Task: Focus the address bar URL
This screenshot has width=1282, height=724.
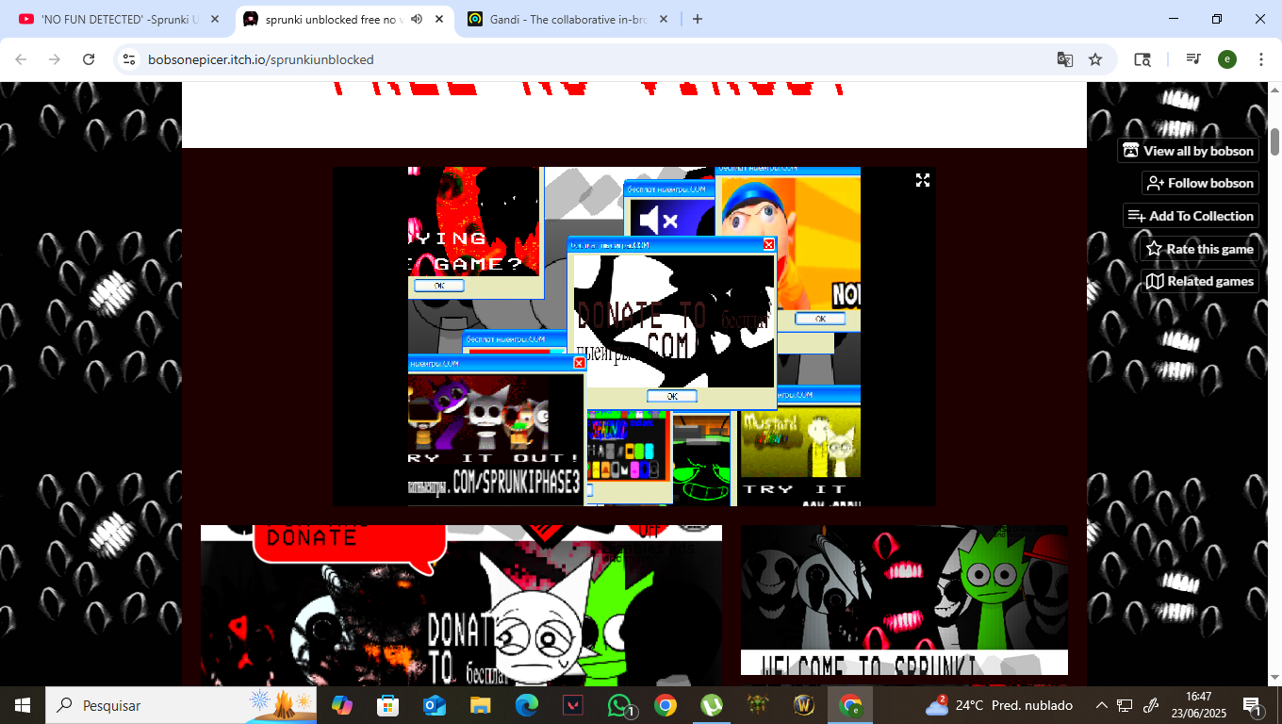Action: pos(261,59)
